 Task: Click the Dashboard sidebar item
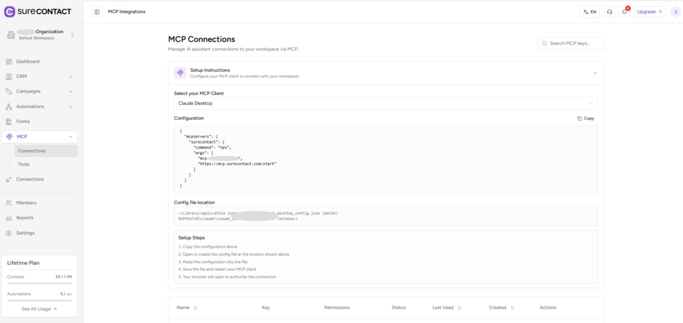pyautogui.click(x=28, y=62)
